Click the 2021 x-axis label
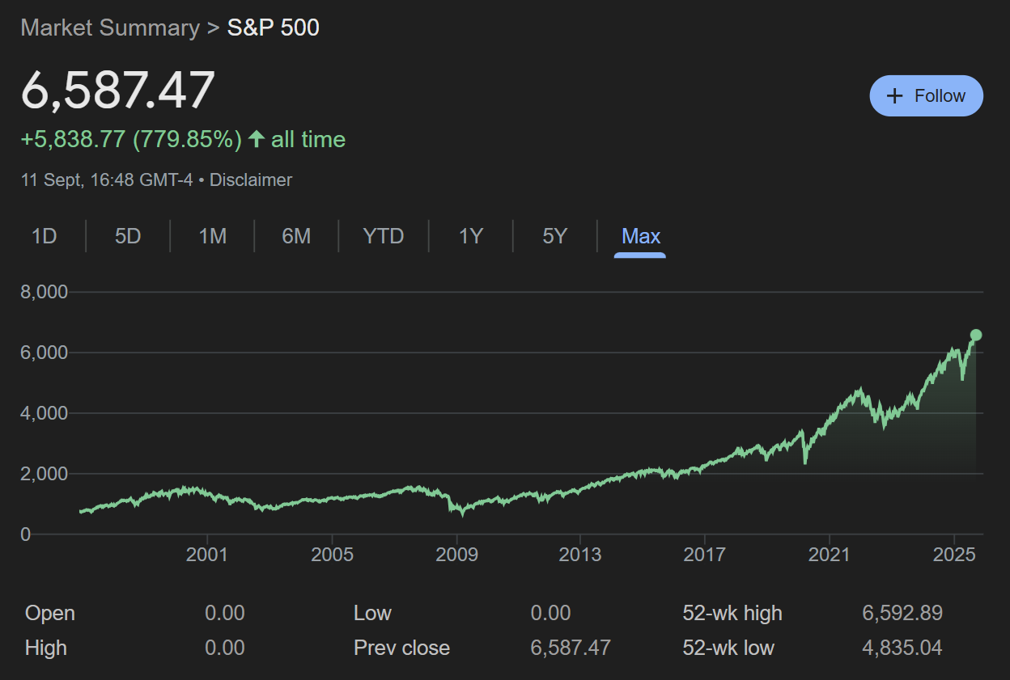This screenshot has width=1010, height=680. [830, 555]
